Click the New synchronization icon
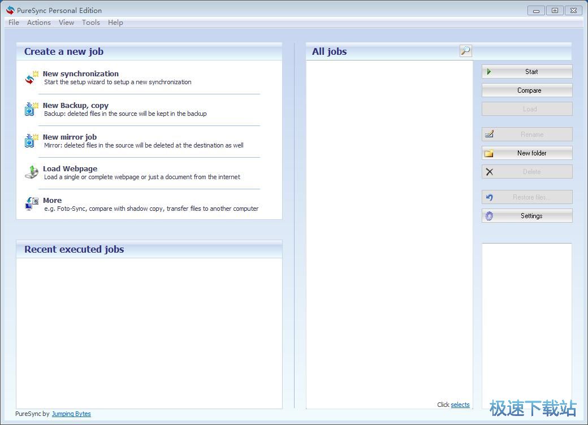Image resolution: width=588 pixels, height=425 pixels. click(32, 77)
